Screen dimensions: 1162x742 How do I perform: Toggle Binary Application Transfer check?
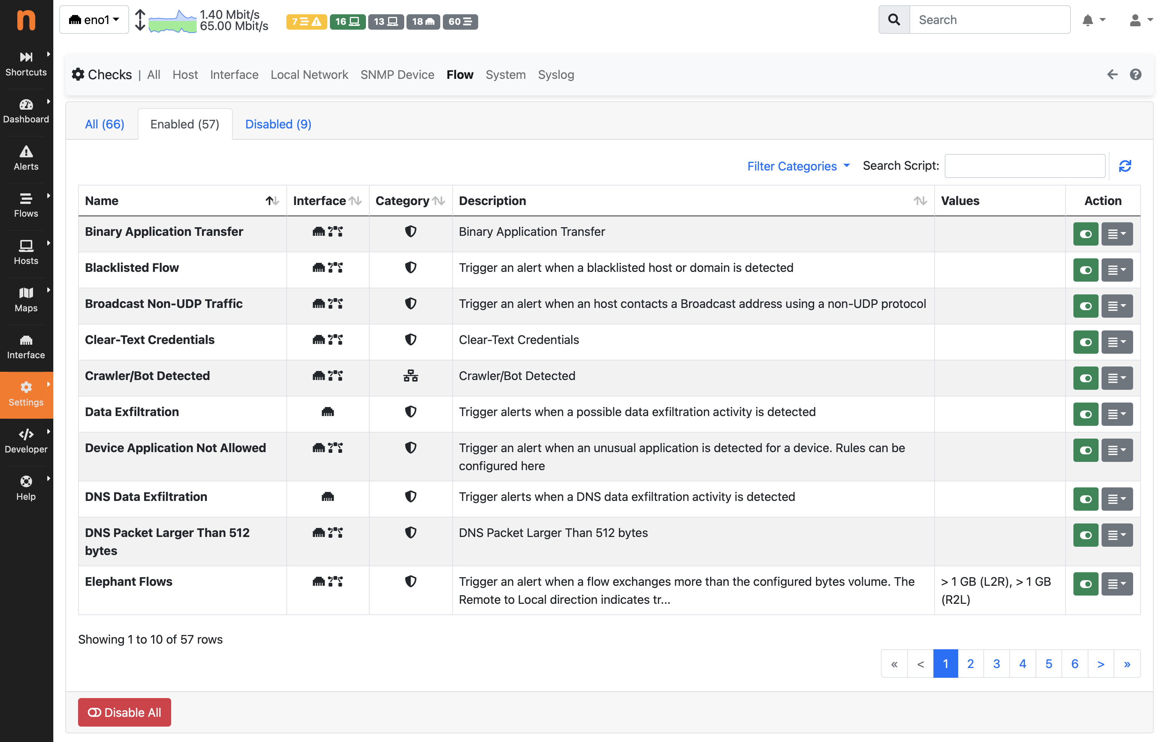[1086, 234]
